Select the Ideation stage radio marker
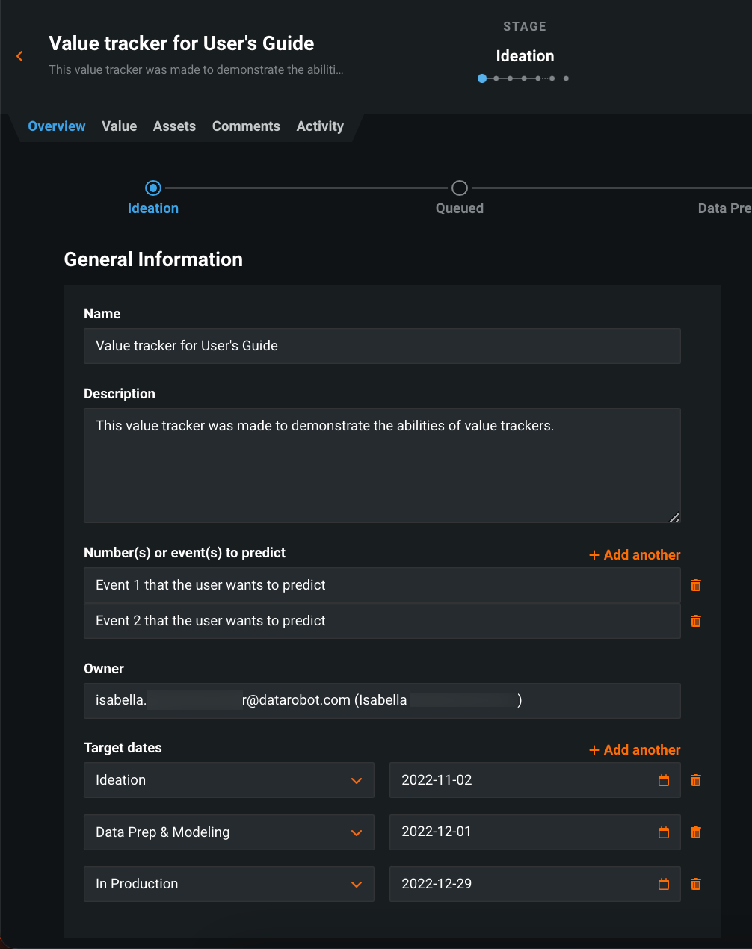Viewport: 752px width, 949px height. pyautogui.click(x=153, y=188)
